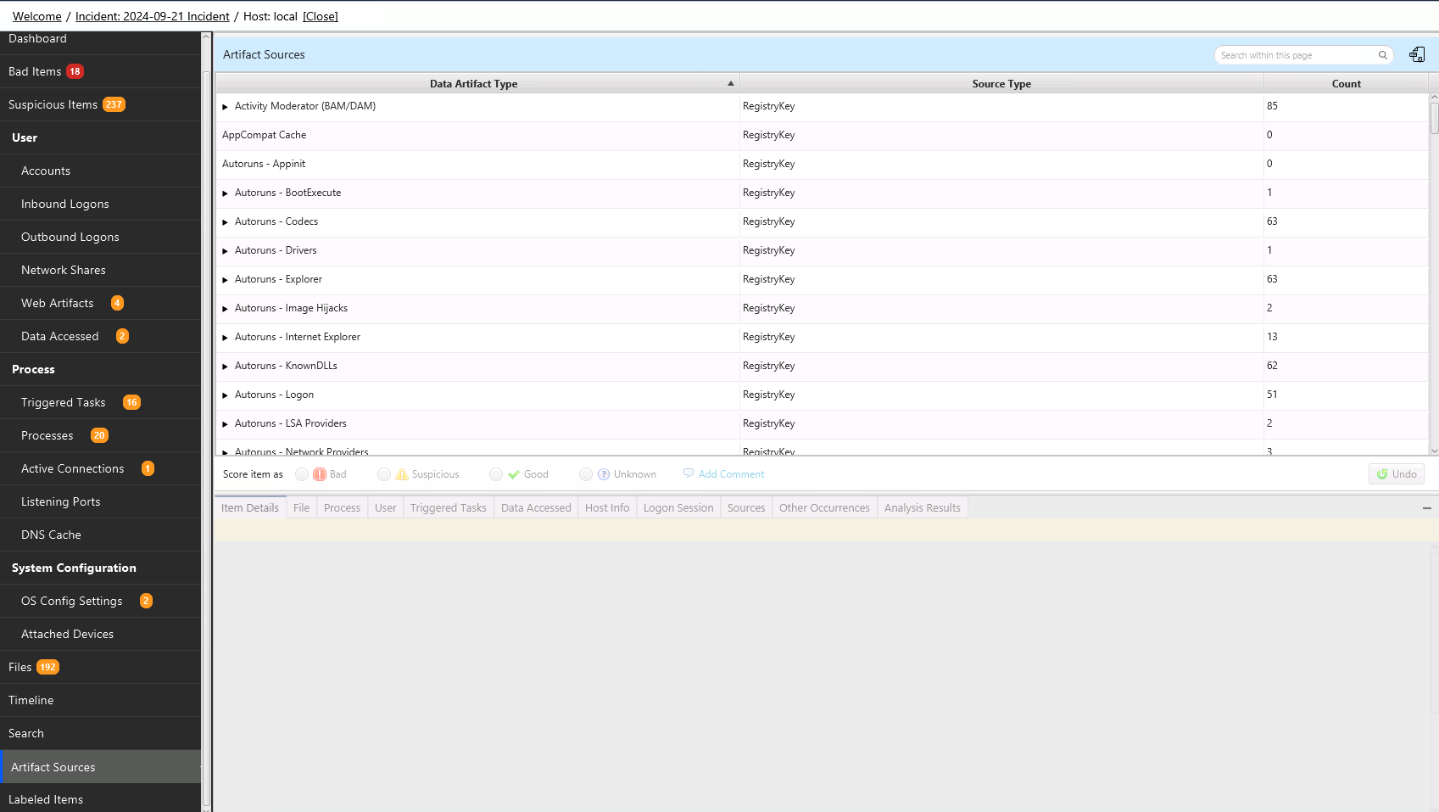Select the Bad score radio button
Viewport: 1439px width, 812px height.
(302, 474)
